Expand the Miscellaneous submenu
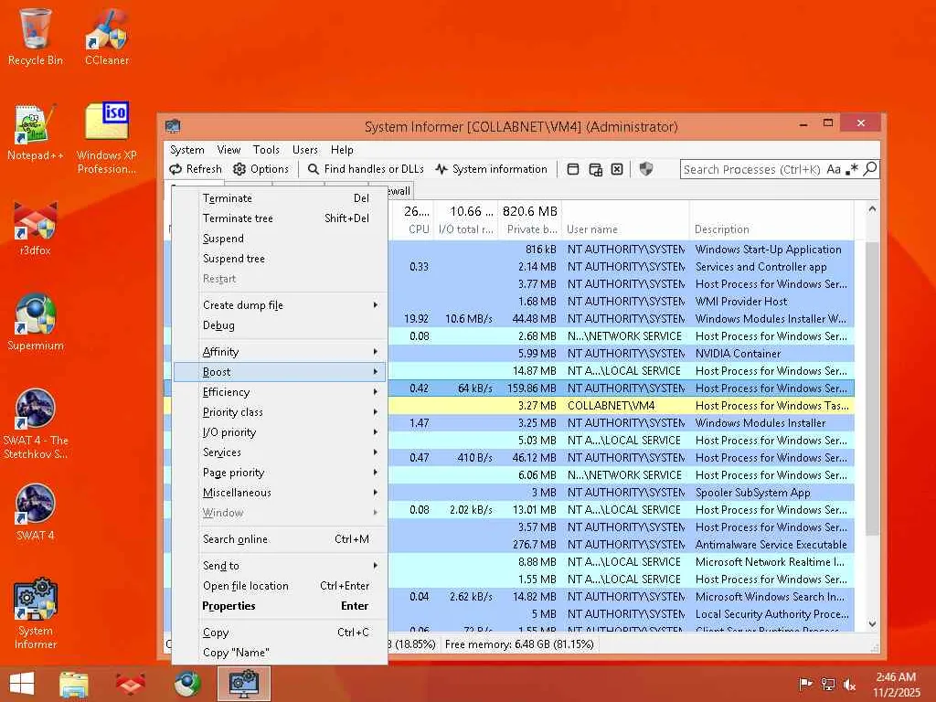This screenshot has height=702, width=936. click(280, 493)
